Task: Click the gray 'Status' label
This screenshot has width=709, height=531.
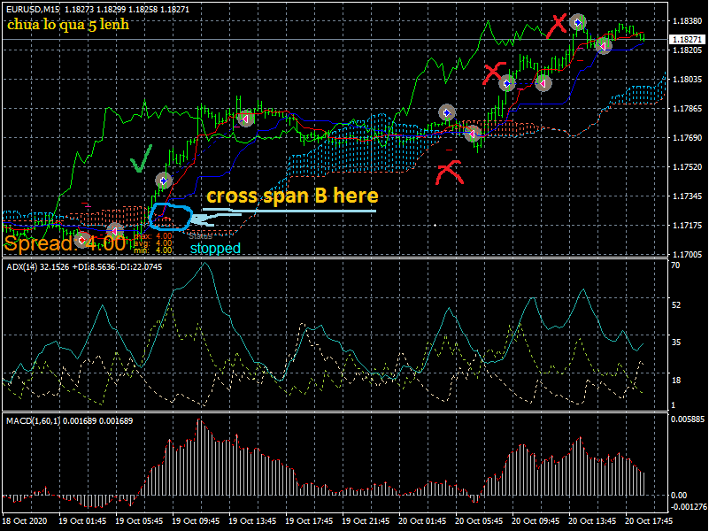Action: tap(201, 236)
